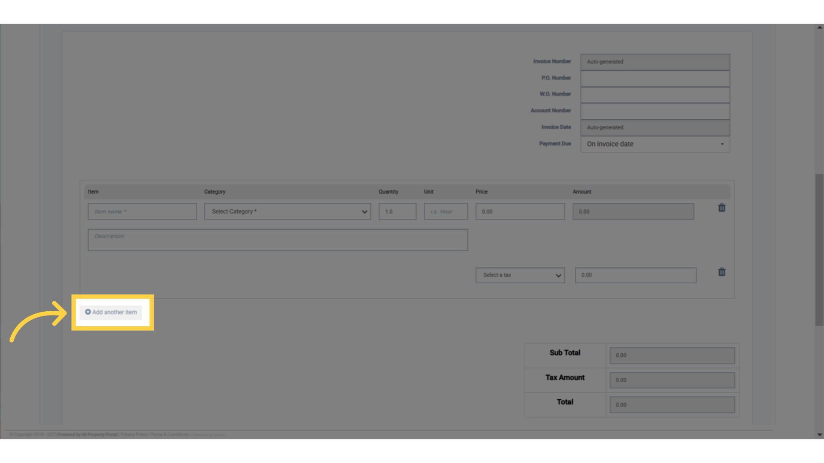824x463 pixels.
Task: Click the Unit field
Action: [445, 212]
